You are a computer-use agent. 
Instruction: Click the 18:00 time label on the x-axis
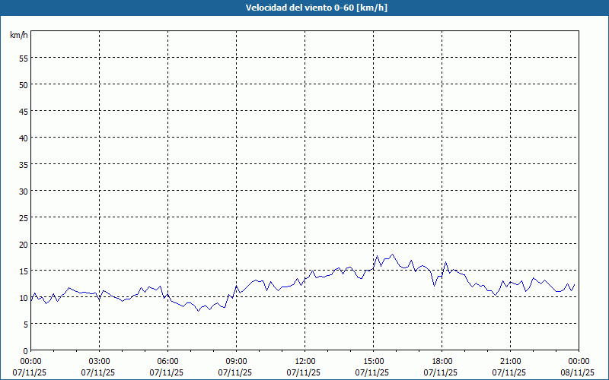pyautogui.click(x=442, y=361)
